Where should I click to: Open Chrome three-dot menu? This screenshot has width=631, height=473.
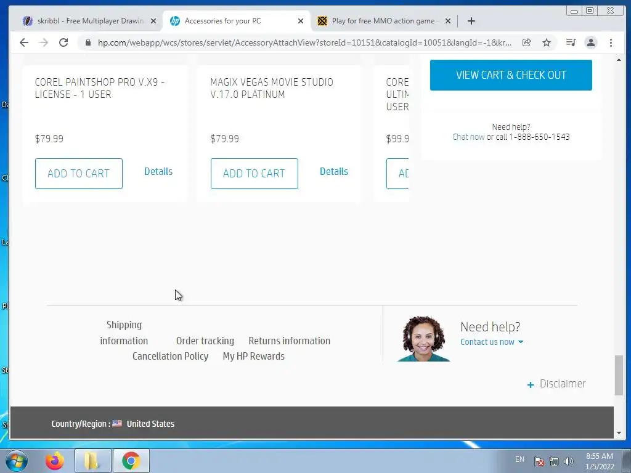coord(611,42)
